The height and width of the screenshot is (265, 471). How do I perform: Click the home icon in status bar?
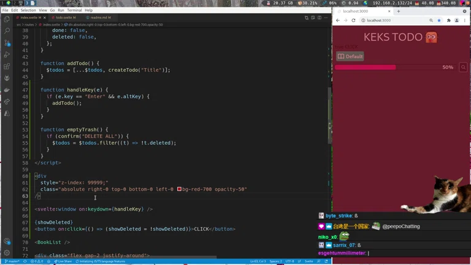[48, 261]
